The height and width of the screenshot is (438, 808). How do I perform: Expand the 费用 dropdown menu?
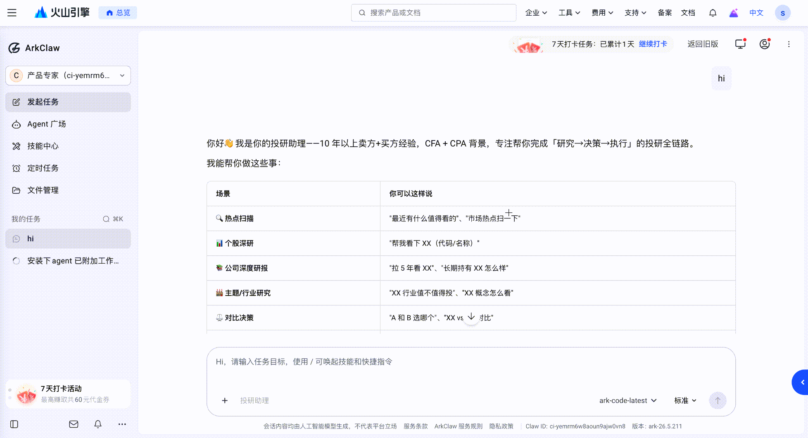(602, 13)
